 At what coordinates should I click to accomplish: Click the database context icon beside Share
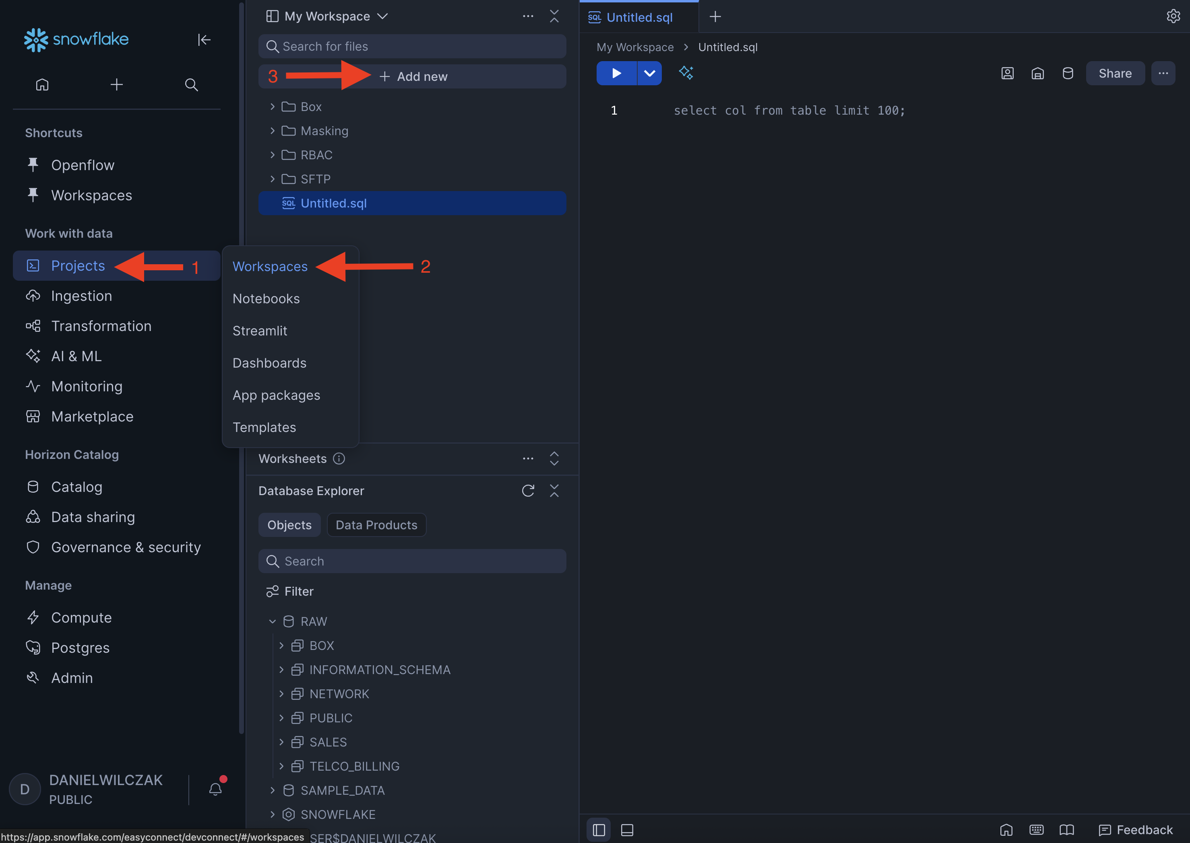1067,73
